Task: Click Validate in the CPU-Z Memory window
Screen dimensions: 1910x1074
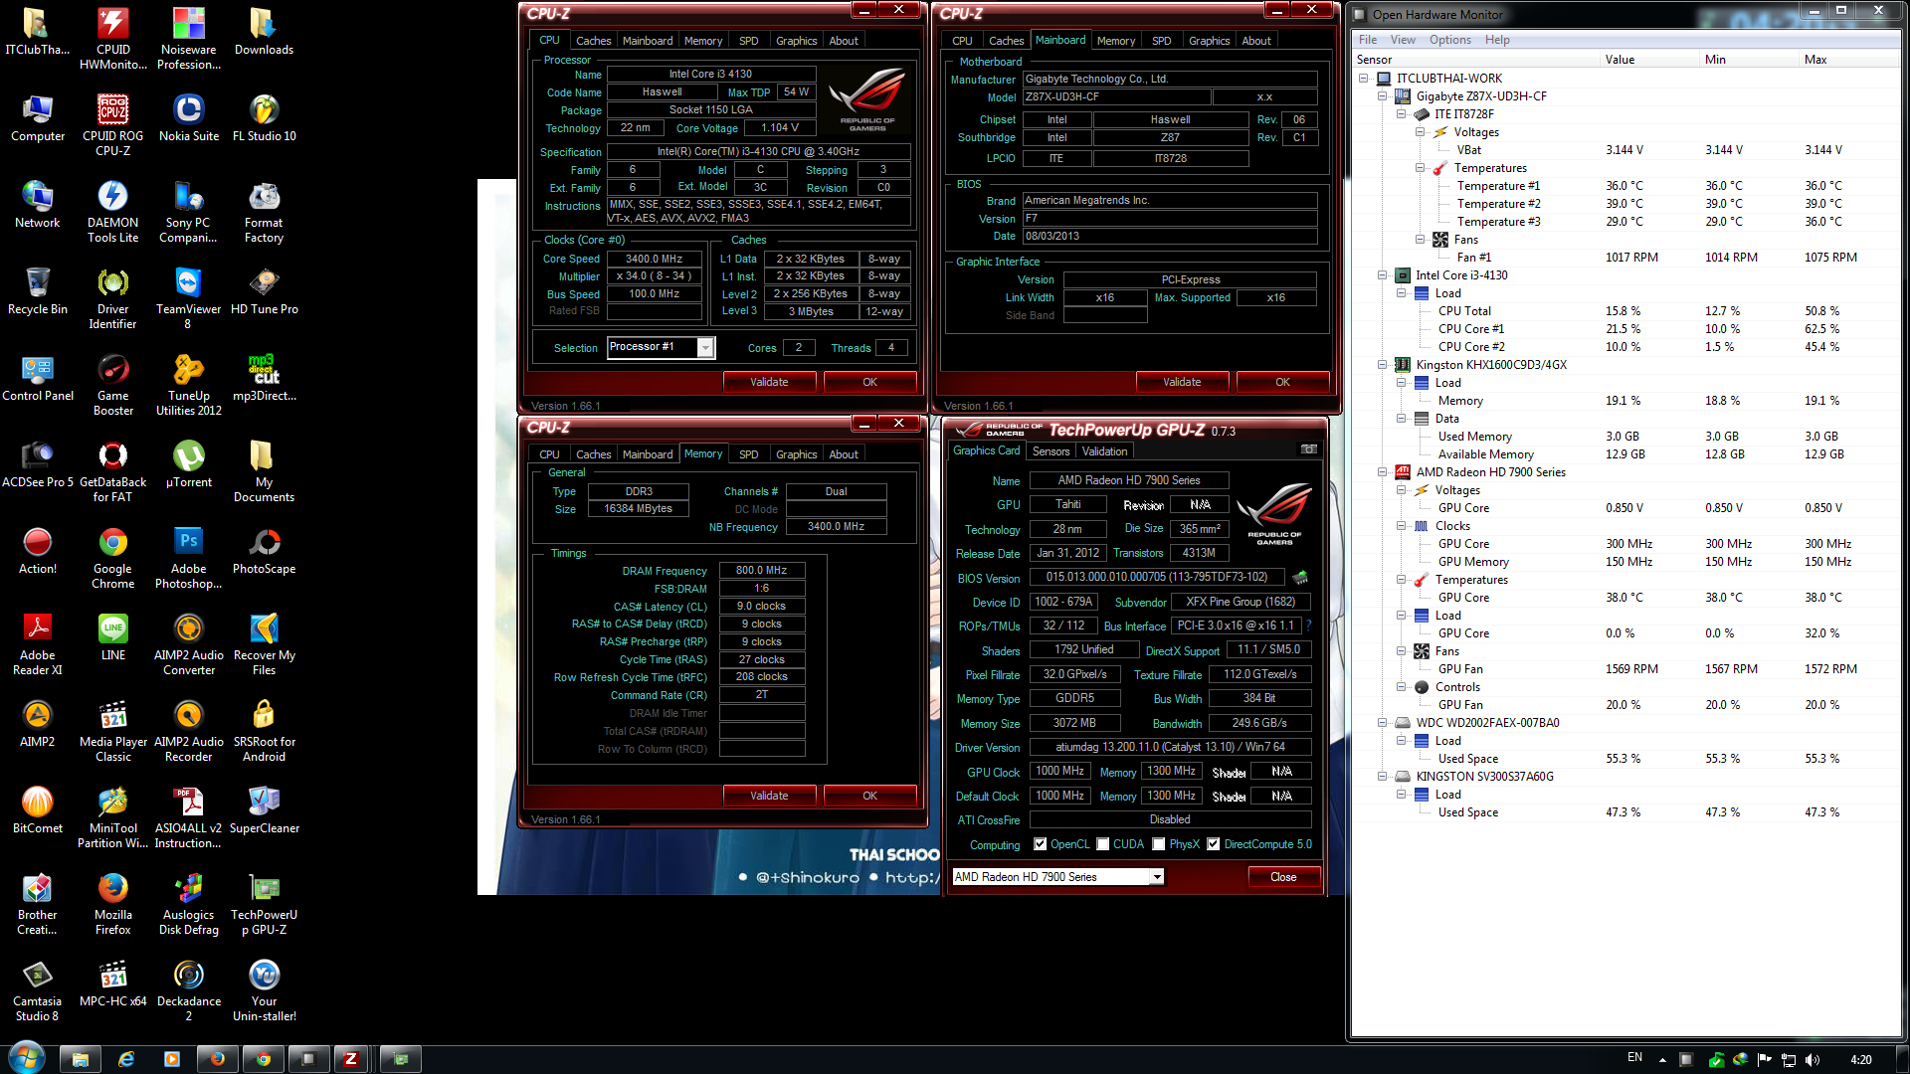Action: coord(769,796)
